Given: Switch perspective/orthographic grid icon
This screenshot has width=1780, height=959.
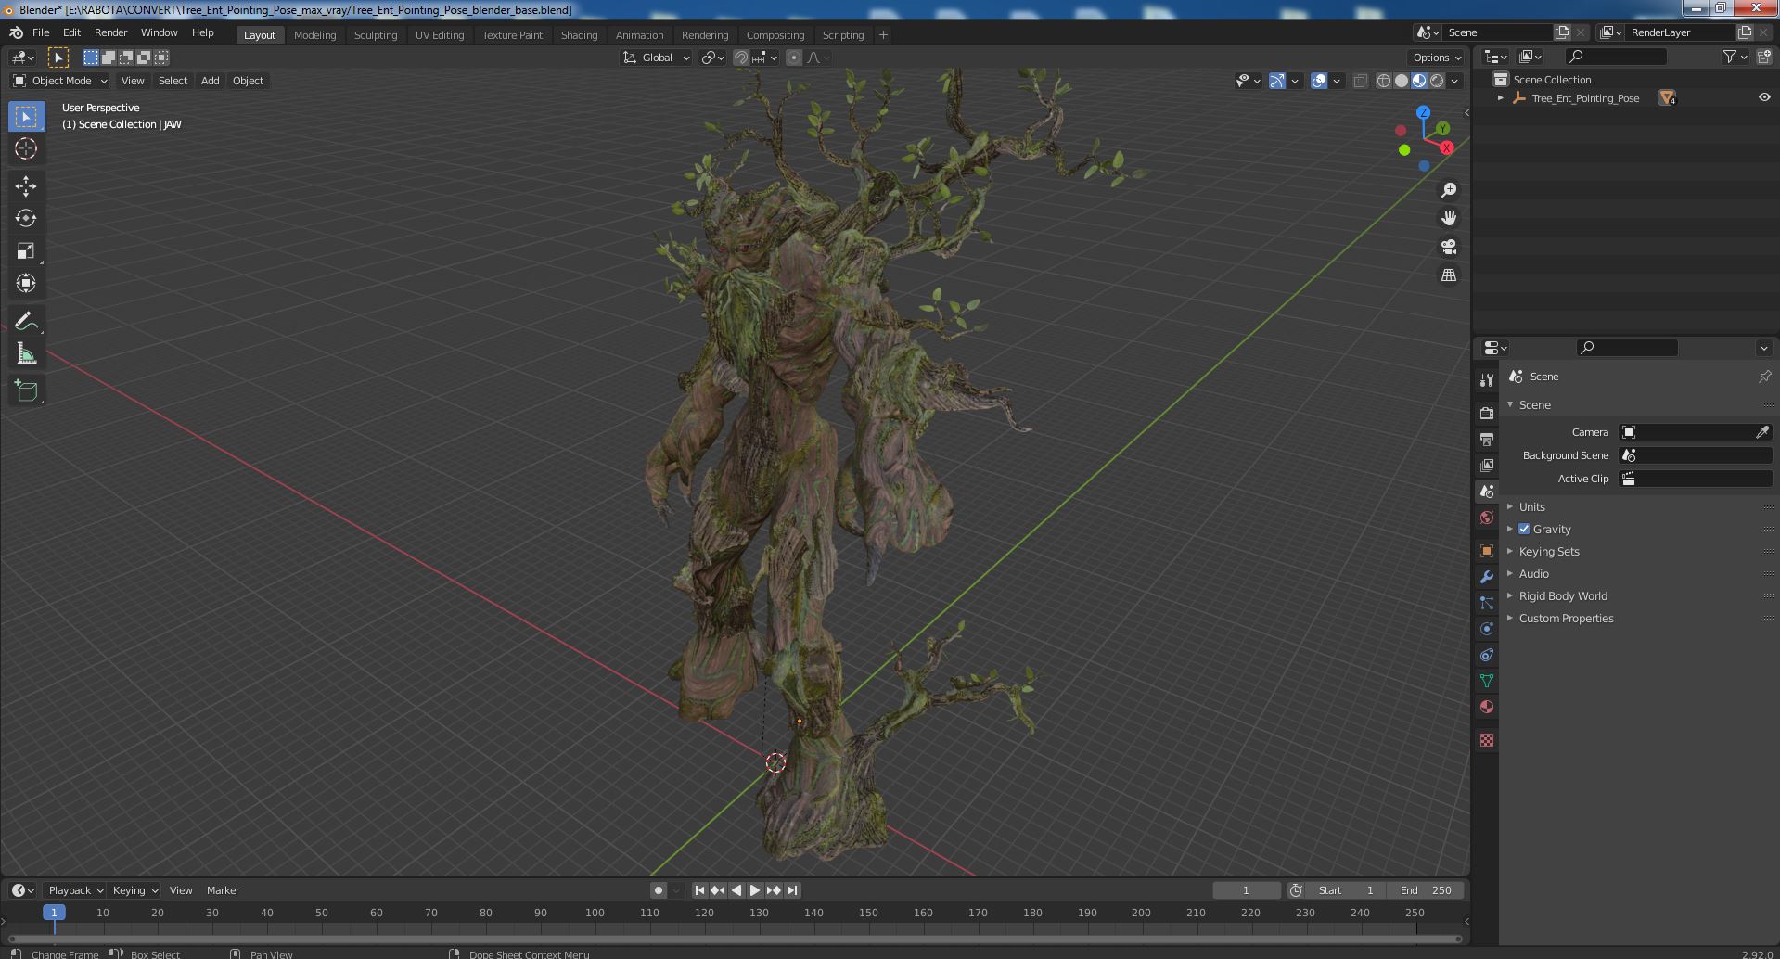Looking at the screenshot, I should pyautogui.click(x=1449, y=275).
